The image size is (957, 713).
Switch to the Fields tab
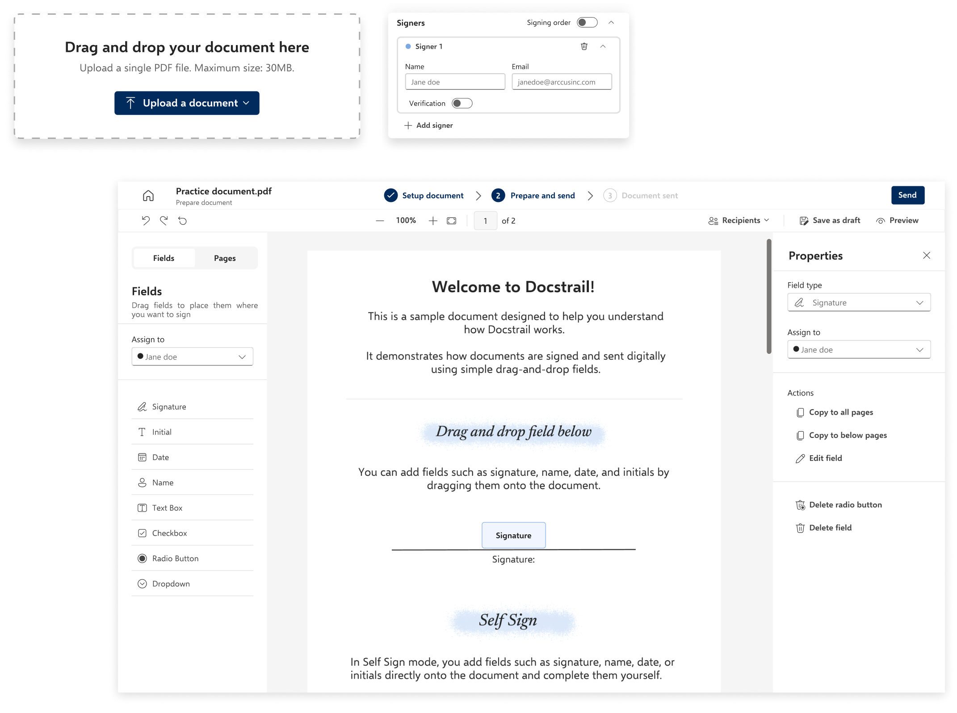(164, 258)
